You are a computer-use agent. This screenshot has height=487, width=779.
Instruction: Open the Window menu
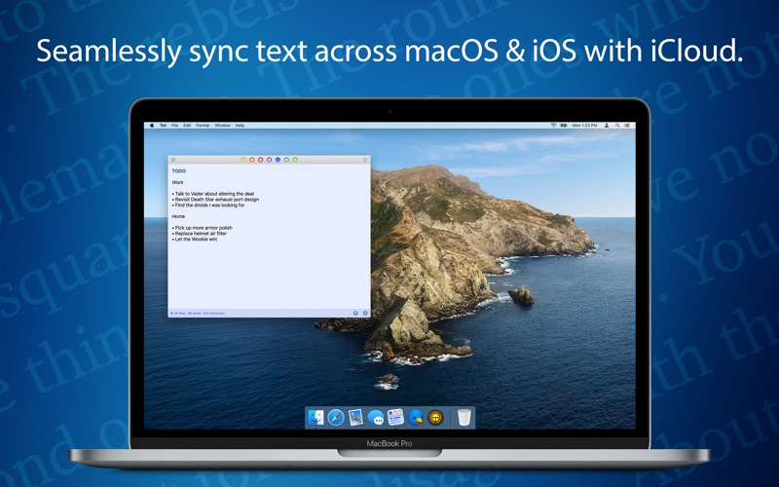(222, 126)
